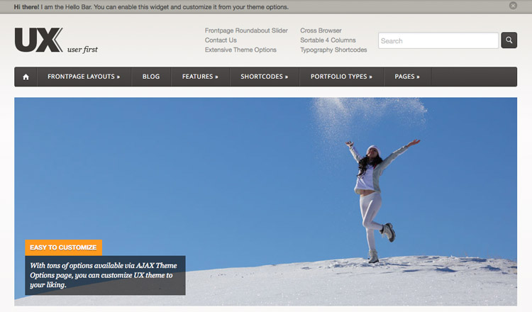Click the UX user first logo
The image size is (532, 312).
click(x=55, y=40)
